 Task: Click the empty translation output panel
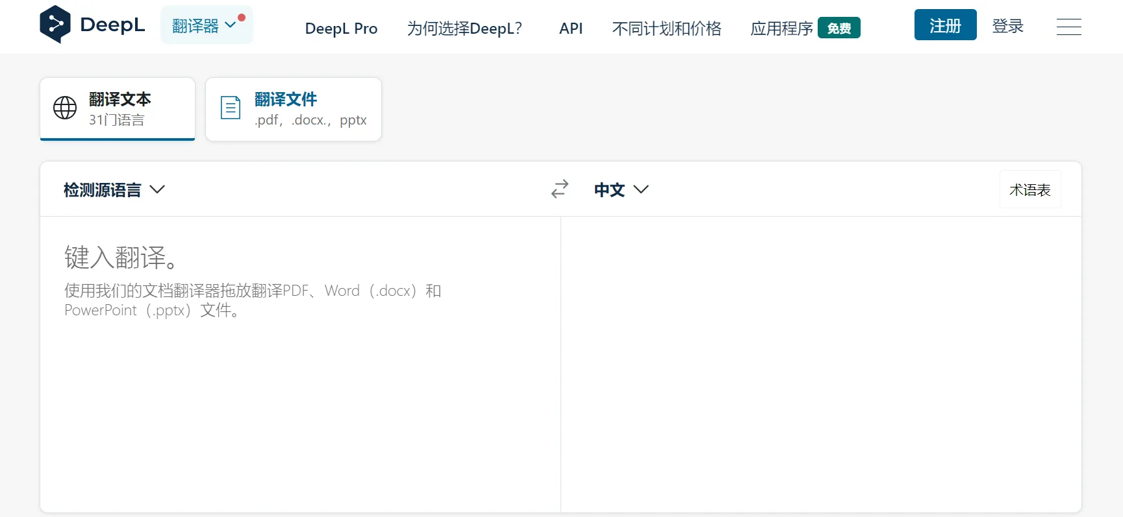click(820, 363)
